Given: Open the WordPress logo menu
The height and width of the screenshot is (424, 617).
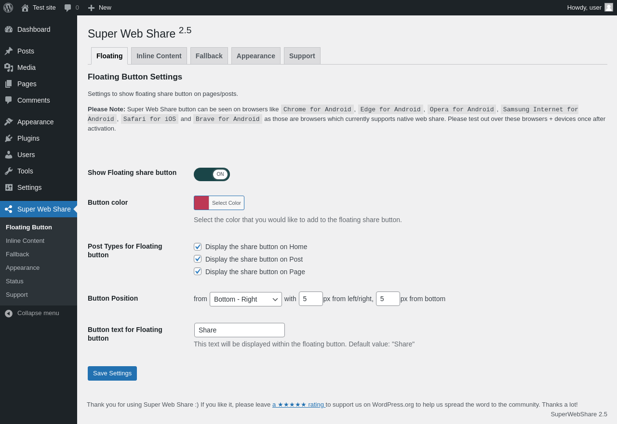Looking at the screenshot, I should coord(8,8).
